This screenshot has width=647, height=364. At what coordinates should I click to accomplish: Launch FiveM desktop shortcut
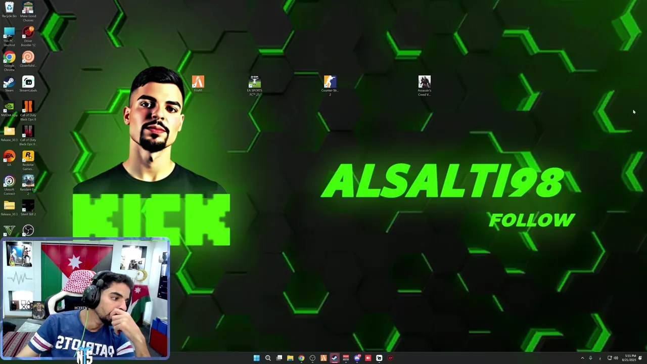(x=198, y=84)
